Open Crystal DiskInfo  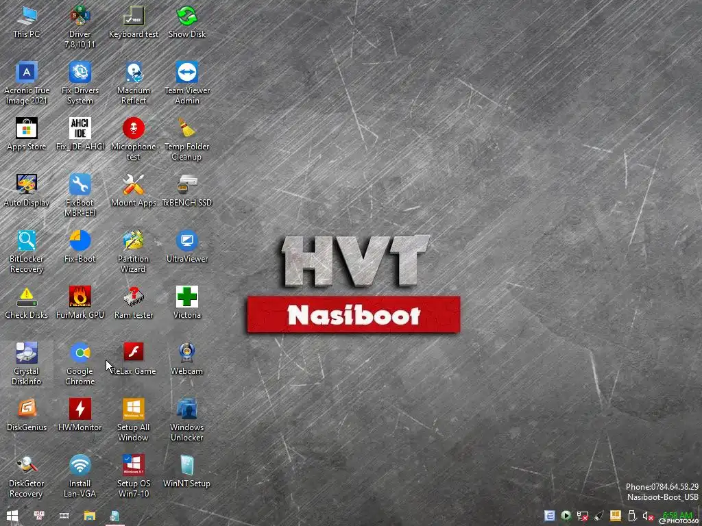27,364
